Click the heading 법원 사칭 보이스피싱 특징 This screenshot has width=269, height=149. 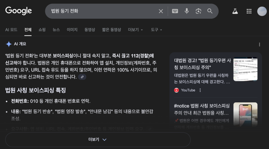(x=35, y=90)
